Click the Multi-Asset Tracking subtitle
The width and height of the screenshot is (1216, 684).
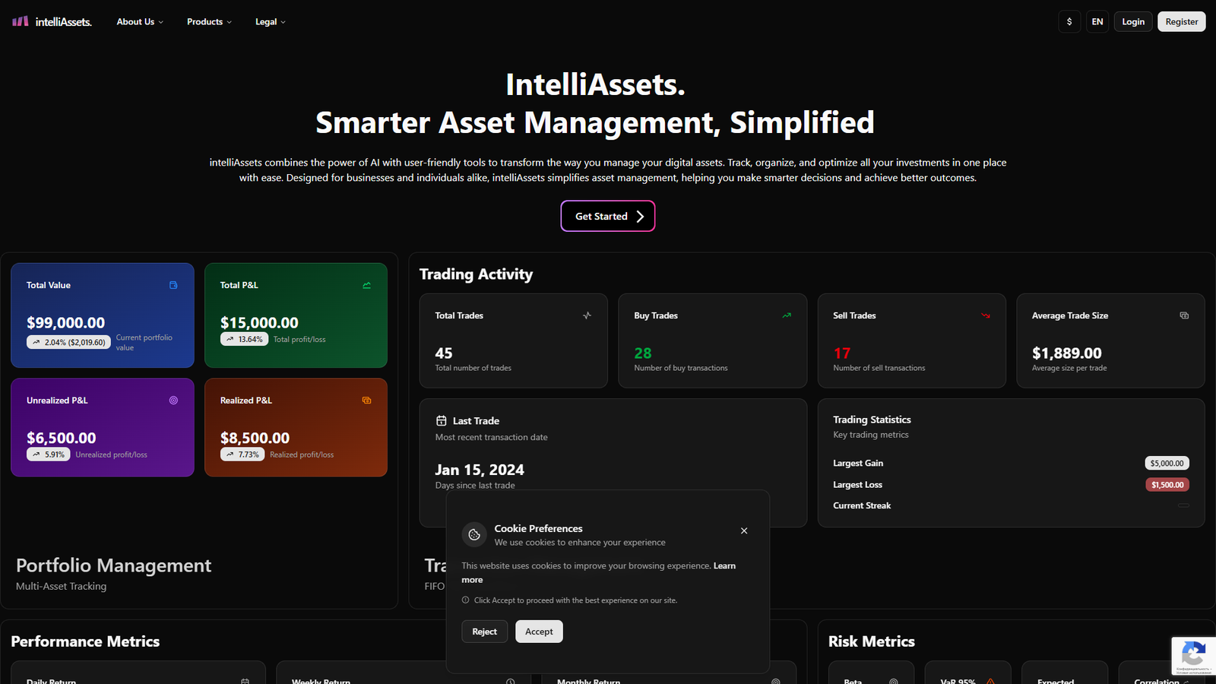[62, 586]
